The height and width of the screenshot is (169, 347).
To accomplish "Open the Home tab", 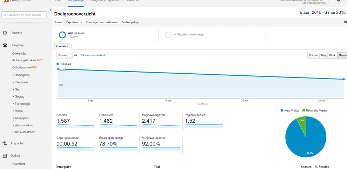I will [57, 1].
